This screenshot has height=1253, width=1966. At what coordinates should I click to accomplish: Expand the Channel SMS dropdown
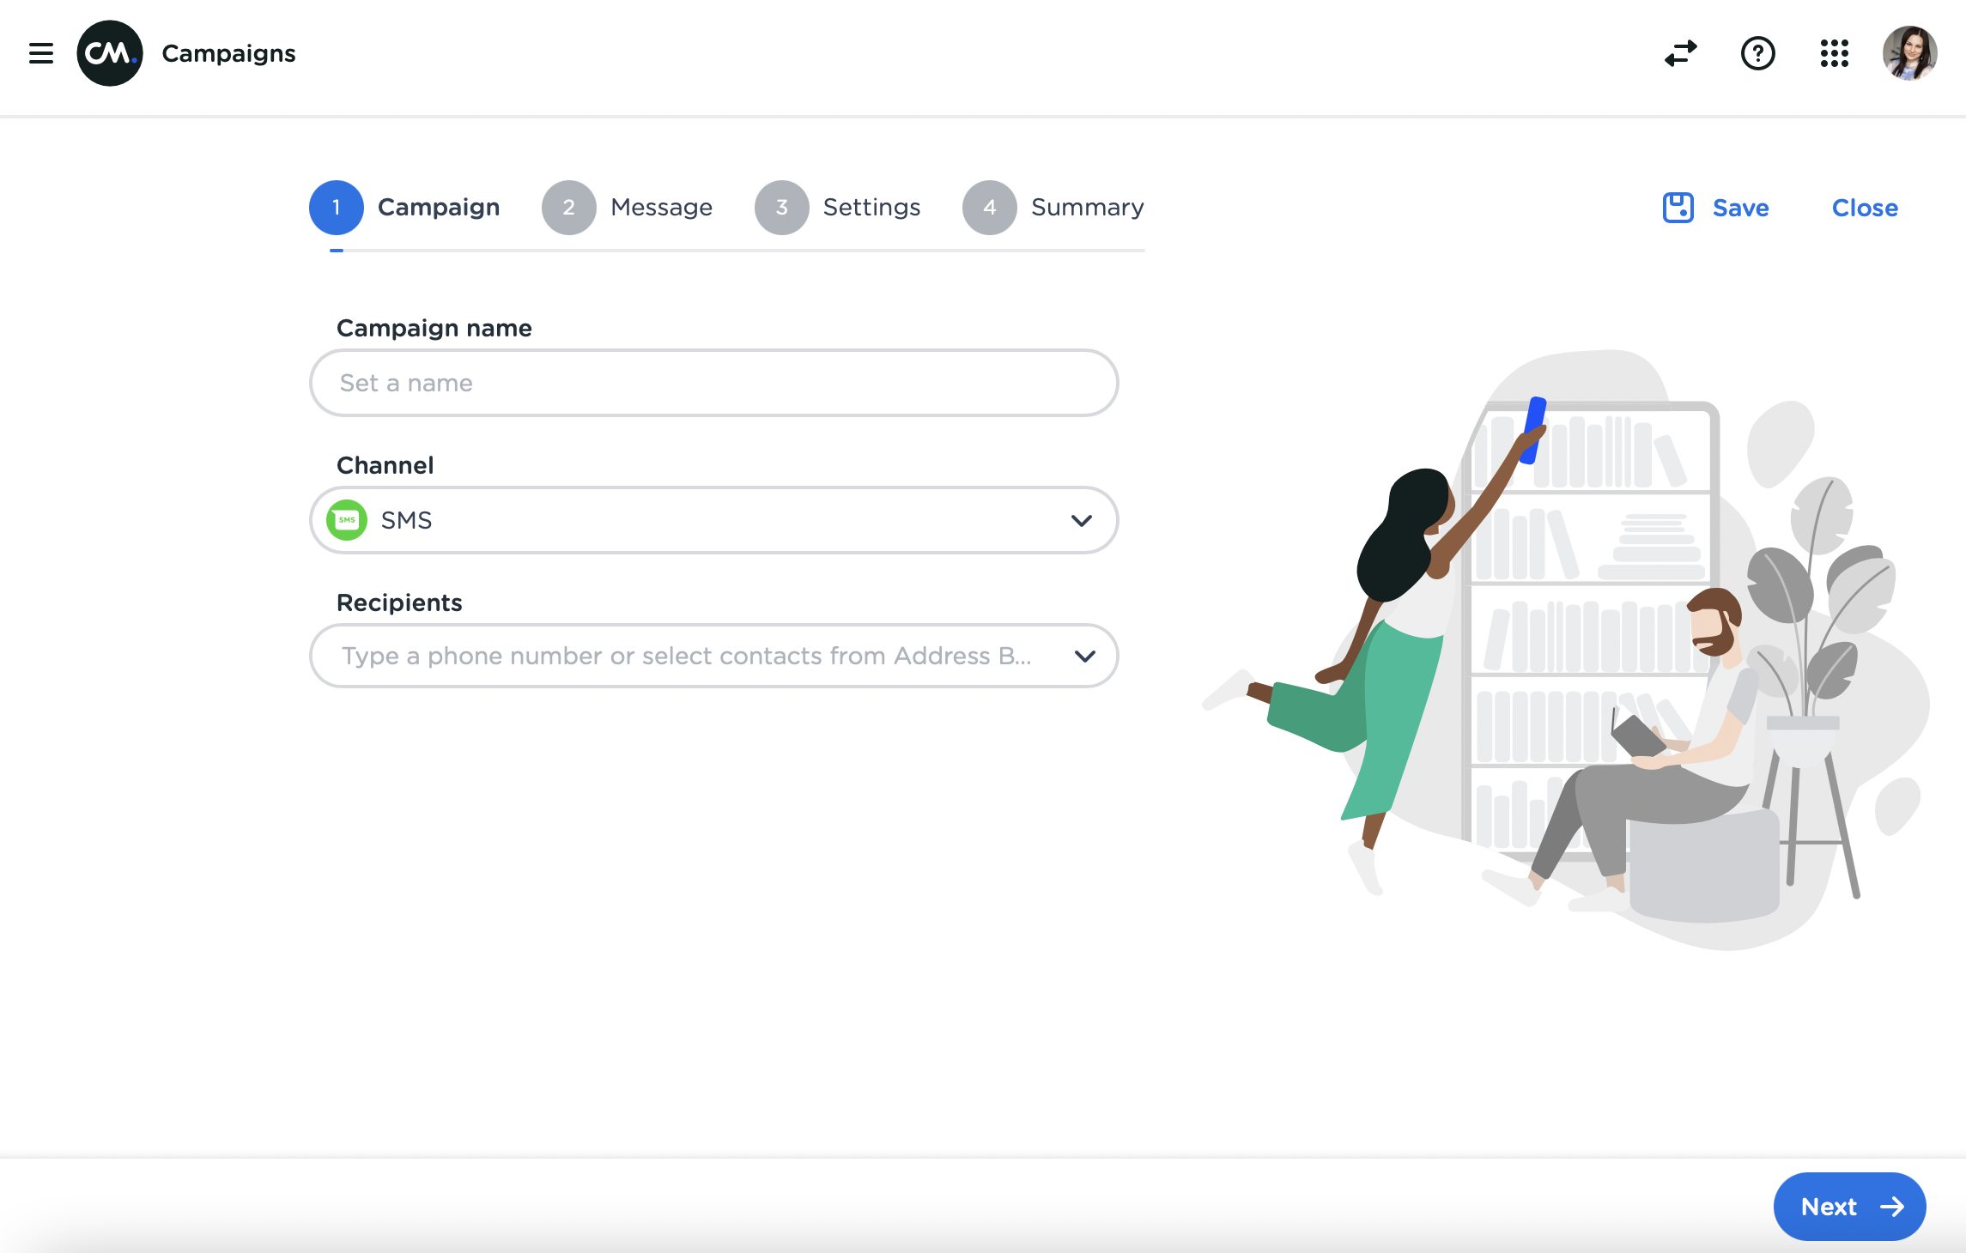pyautogui.click(x=1083, y=520)
